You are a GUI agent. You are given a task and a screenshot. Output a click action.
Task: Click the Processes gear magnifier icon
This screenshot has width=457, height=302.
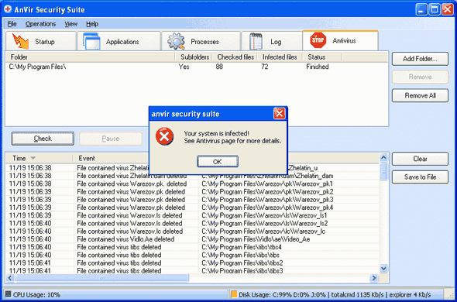pyautogui.click(x=176, y=41)
